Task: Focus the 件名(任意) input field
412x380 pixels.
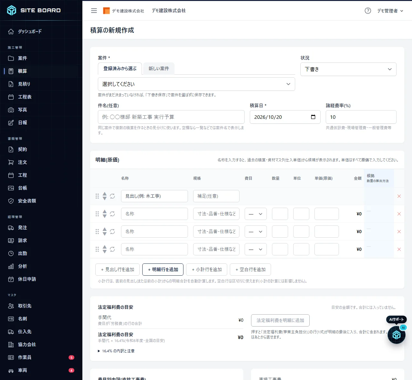Action: click(x=171, y=117)
